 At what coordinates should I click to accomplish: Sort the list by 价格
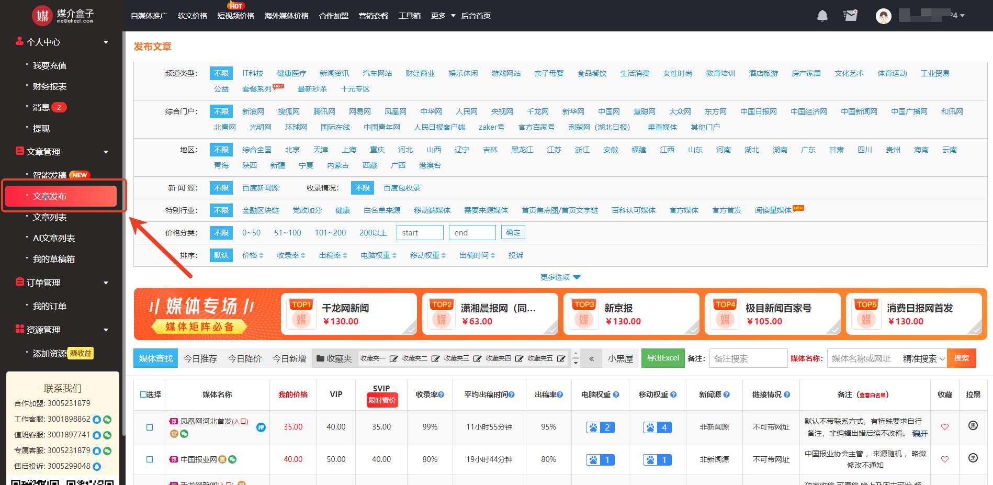tap(252, 255)
